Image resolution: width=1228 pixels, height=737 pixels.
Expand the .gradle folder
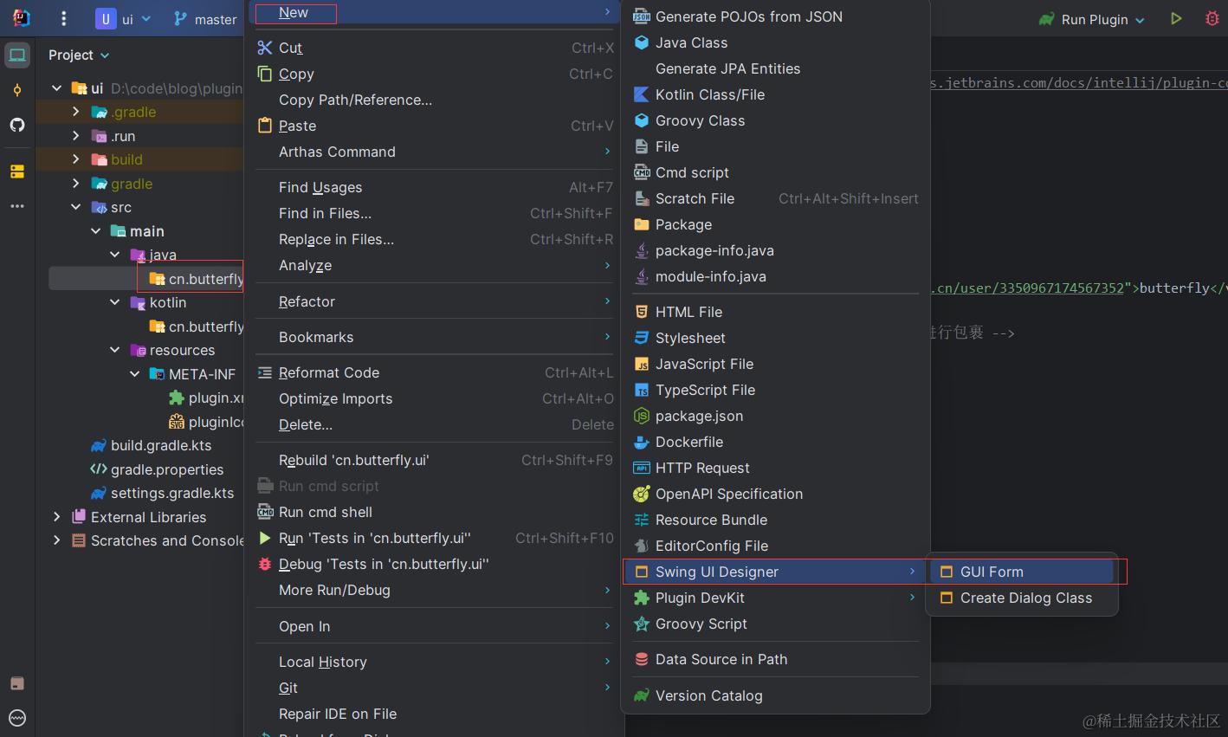(76, 112)
